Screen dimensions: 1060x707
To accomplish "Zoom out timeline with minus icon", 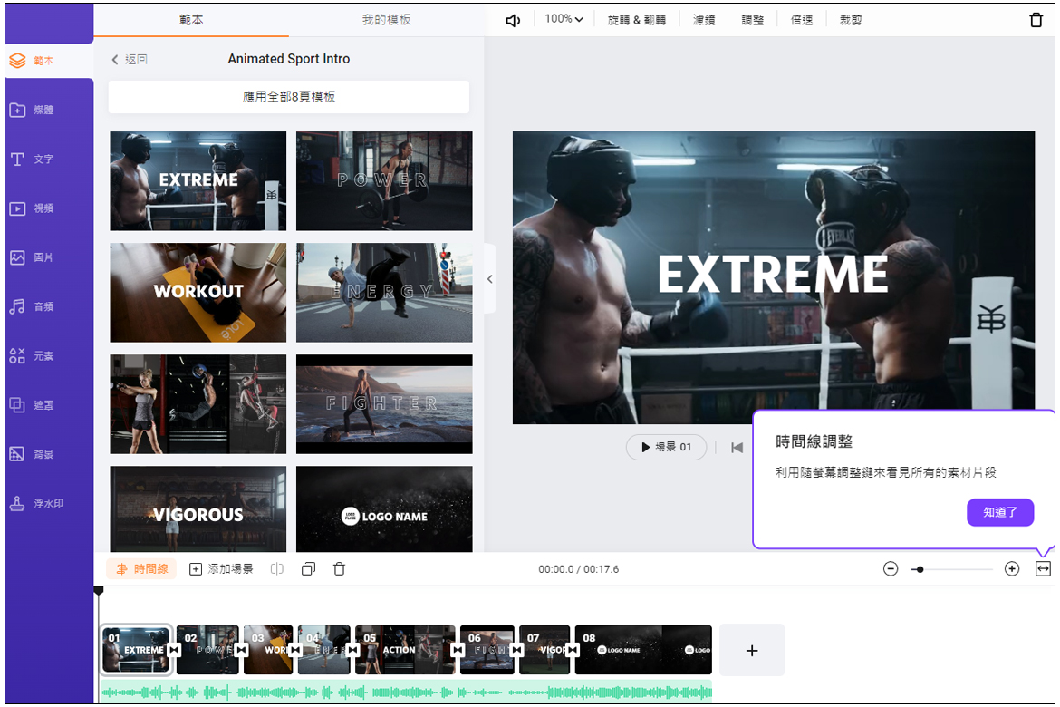I will pos(891,569).
